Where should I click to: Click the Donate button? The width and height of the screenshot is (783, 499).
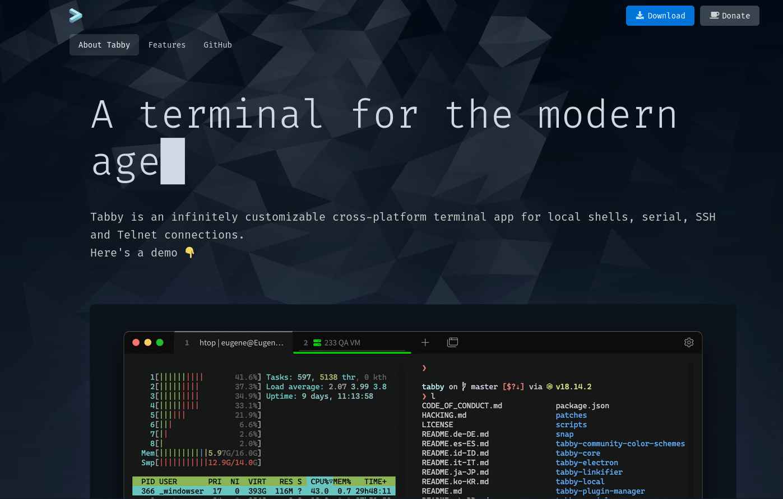(x=729, y=16)
